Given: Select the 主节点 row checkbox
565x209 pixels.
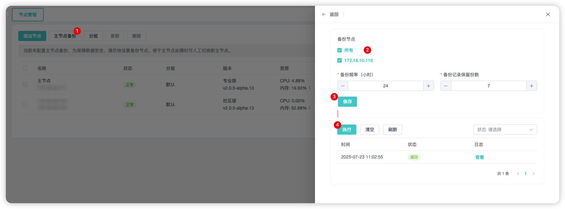Looking at the screenshot, I should coord(25,84).
